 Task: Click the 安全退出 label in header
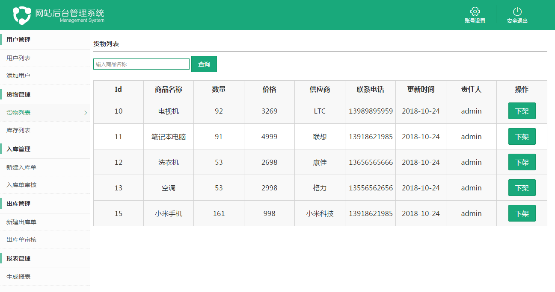point(517,20)
